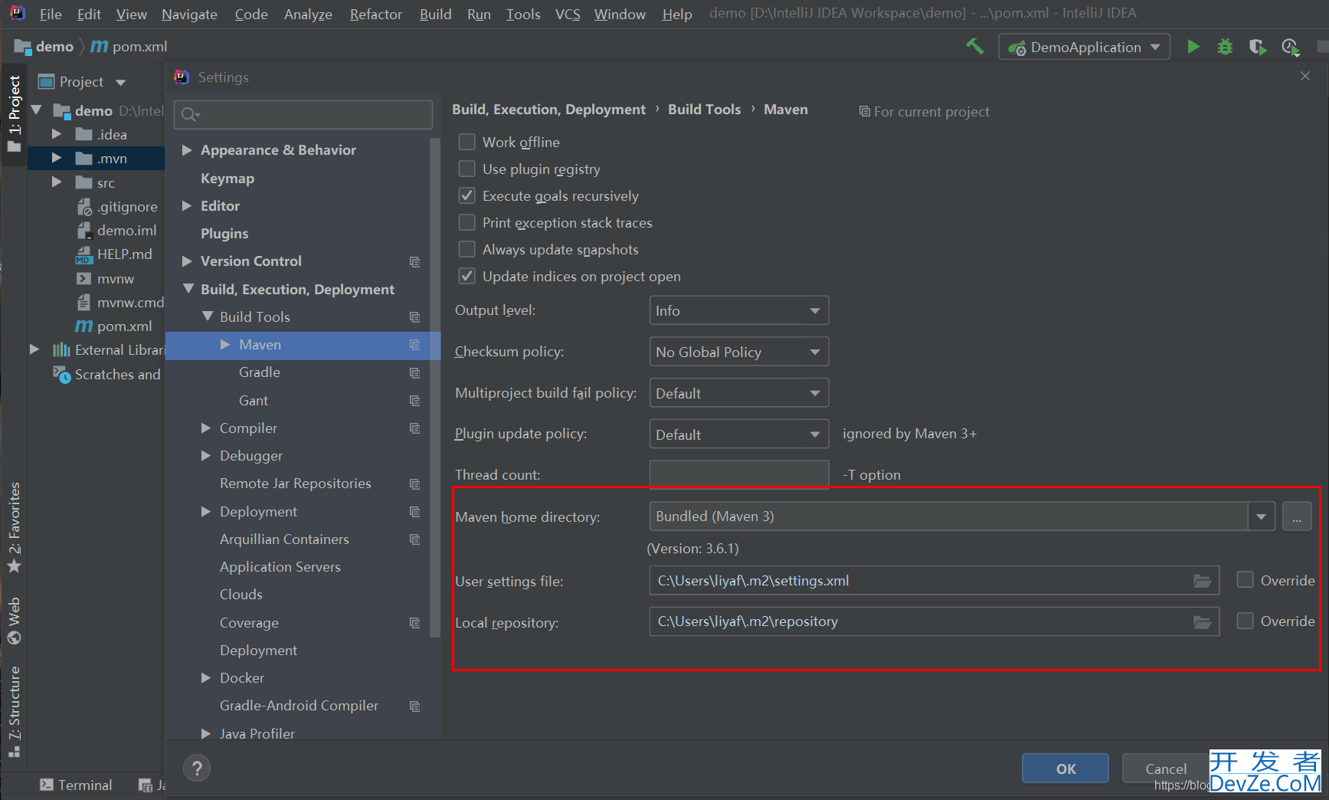Check Override for User settings file
Viewport: 1329px width, 800px height.
point(1246,580)
